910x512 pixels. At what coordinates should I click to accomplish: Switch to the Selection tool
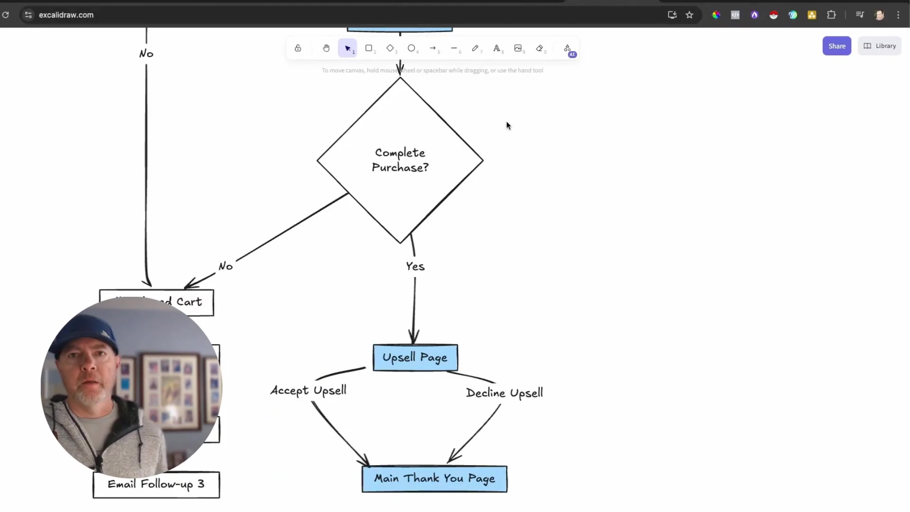(347, 48)
